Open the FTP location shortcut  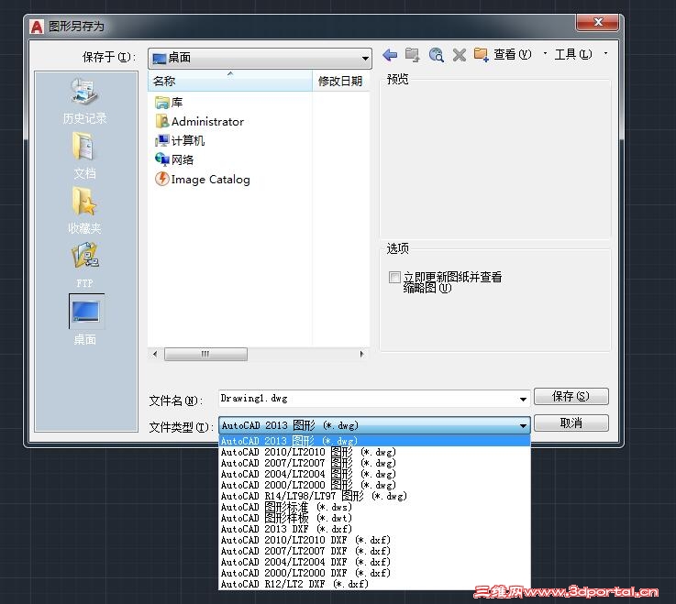point(85,266)
